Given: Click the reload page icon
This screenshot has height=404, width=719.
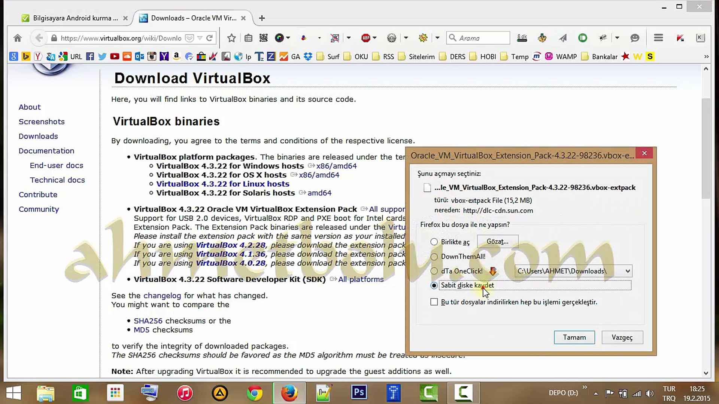Looking at the screenshot, I should [210, 38].
